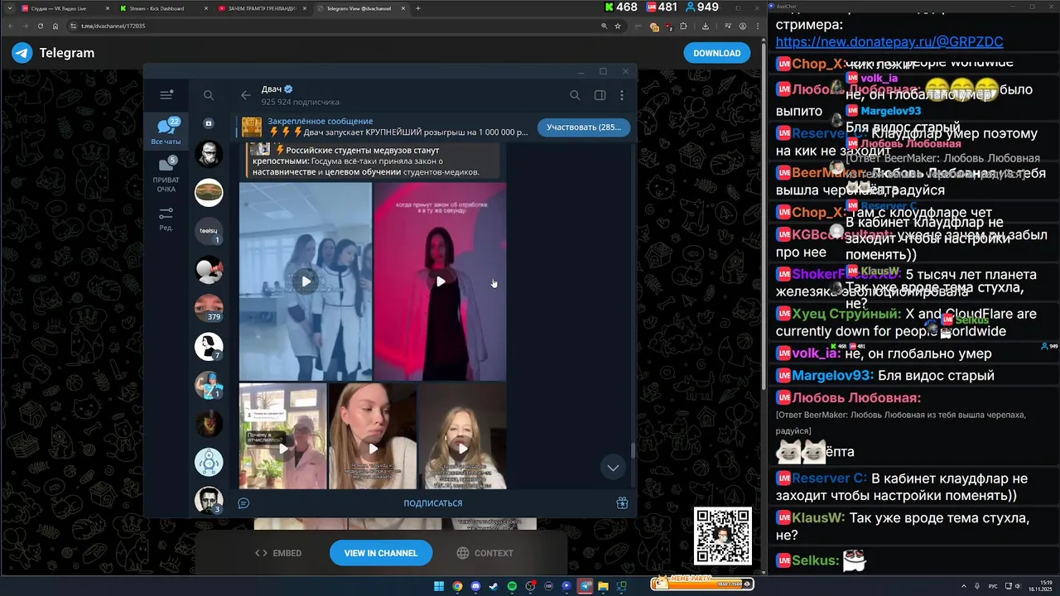Switch to ЗАЧЕМ ТРАМПУ ГРЕНЛАНДИЯ YouTube tab
This screenshot has height=596, width=1060.
(263, 8)
